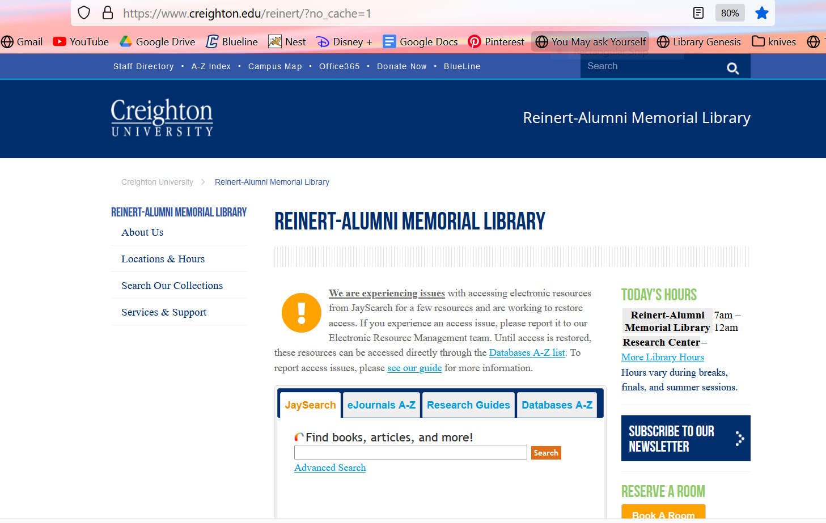This screenshot has height=523, width=826.
Task: Open the You May ask Yourself bookmark
Action: (x=590, y=42)
